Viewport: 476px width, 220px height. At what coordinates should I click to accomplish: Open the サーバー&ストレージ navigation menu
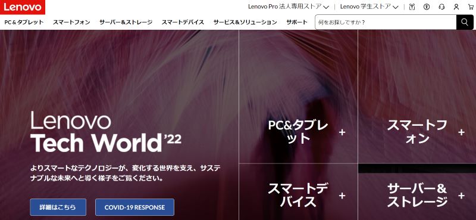[126, 22]
